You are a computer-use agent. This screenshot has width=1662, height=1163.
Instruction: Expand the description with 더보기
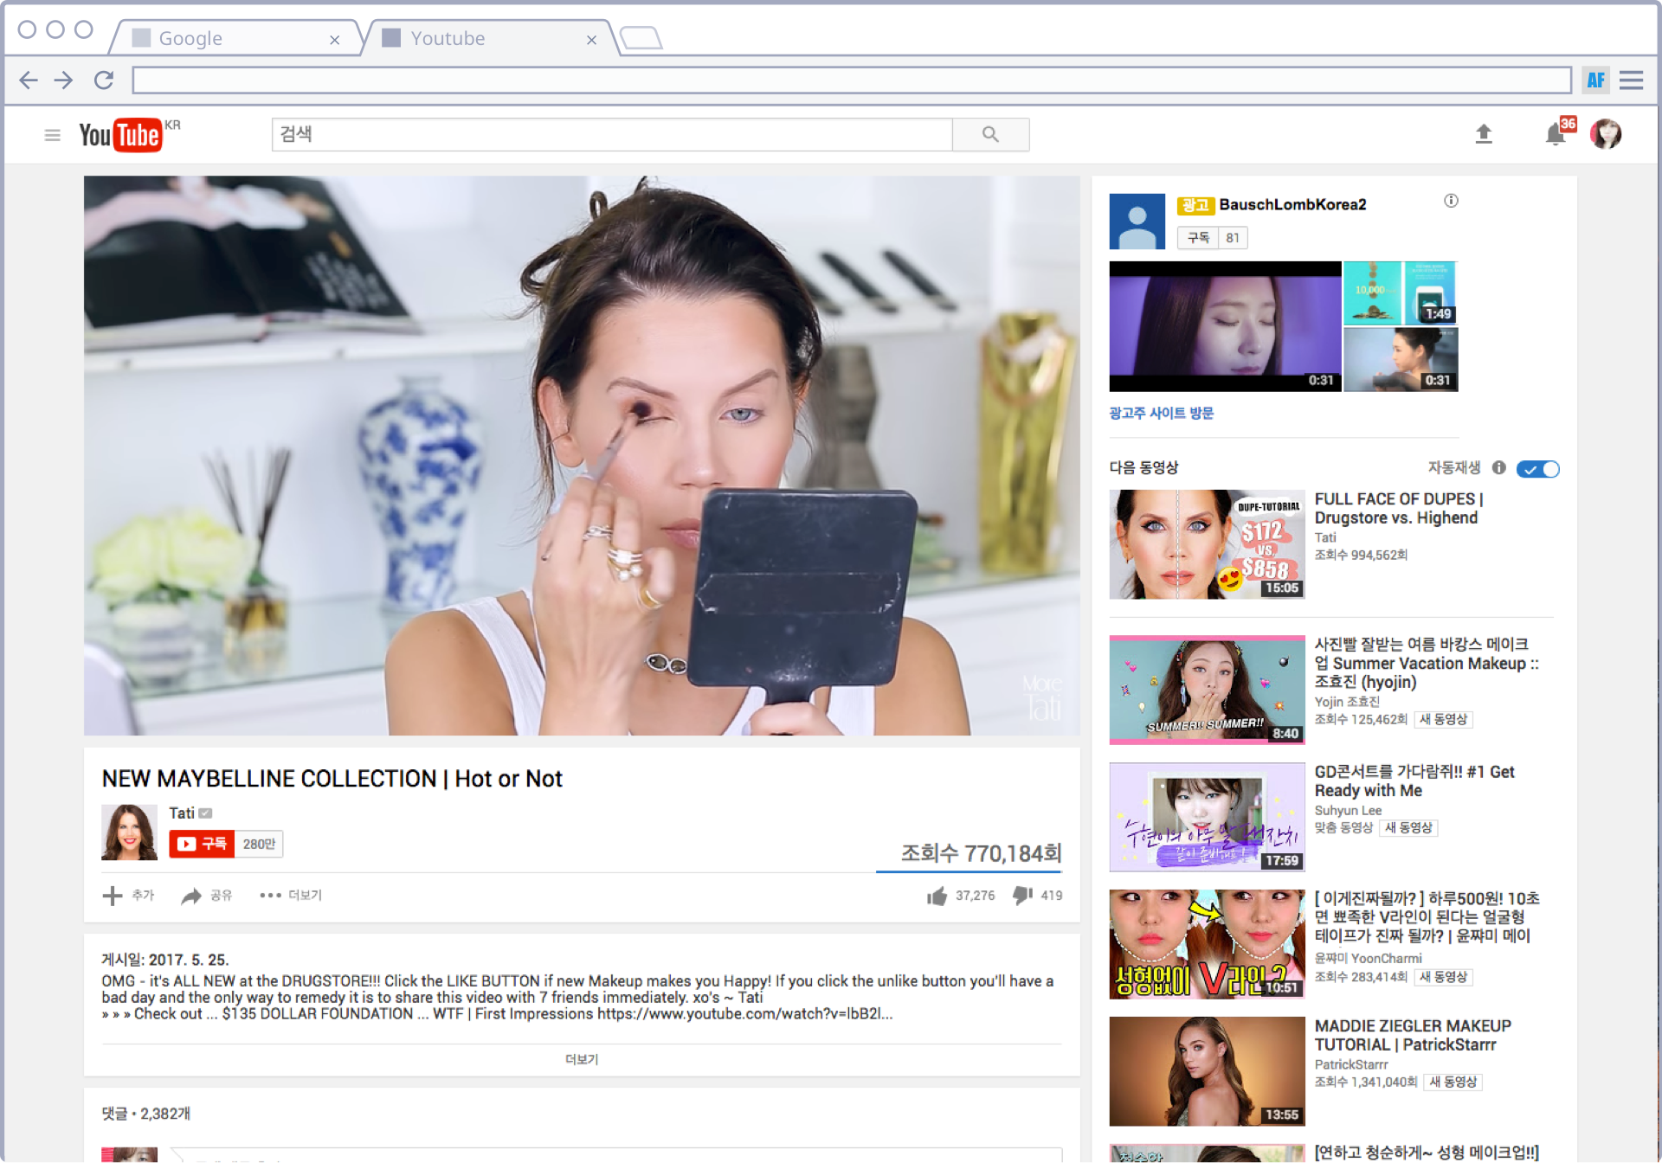tap(582, 1059)
